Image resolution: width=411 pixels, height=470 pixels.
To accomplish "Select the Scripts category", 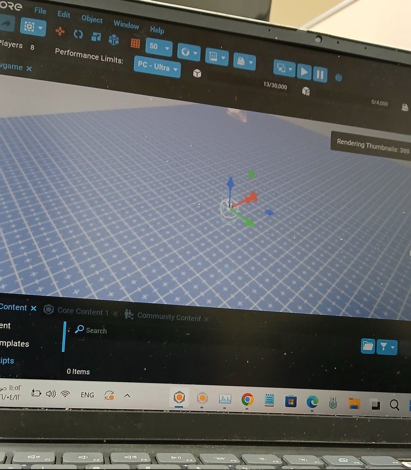I will point(7,360).
